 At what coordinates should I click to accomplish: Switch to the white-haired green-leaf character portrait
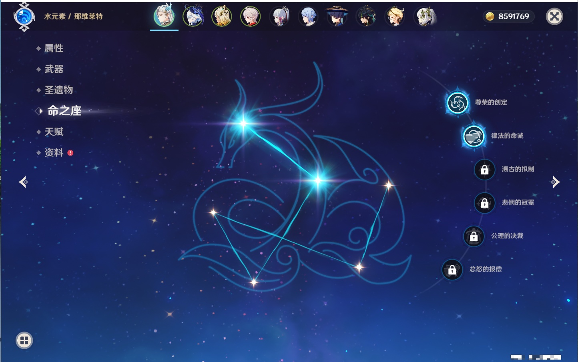click(424, 16)
